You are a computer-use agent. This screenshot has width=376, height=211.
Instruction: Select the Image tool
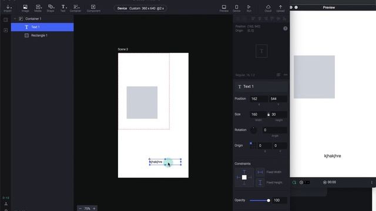click(x=25, y=8)
